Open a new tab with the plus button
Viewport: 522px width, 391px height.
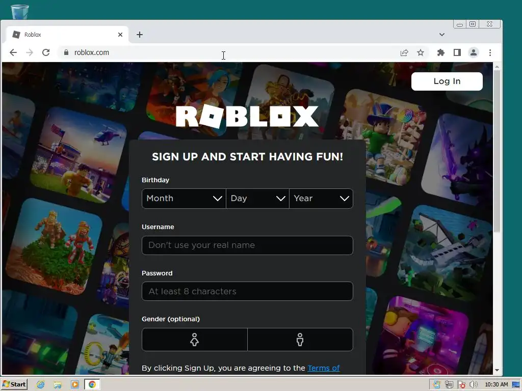[x=140, y=35]
